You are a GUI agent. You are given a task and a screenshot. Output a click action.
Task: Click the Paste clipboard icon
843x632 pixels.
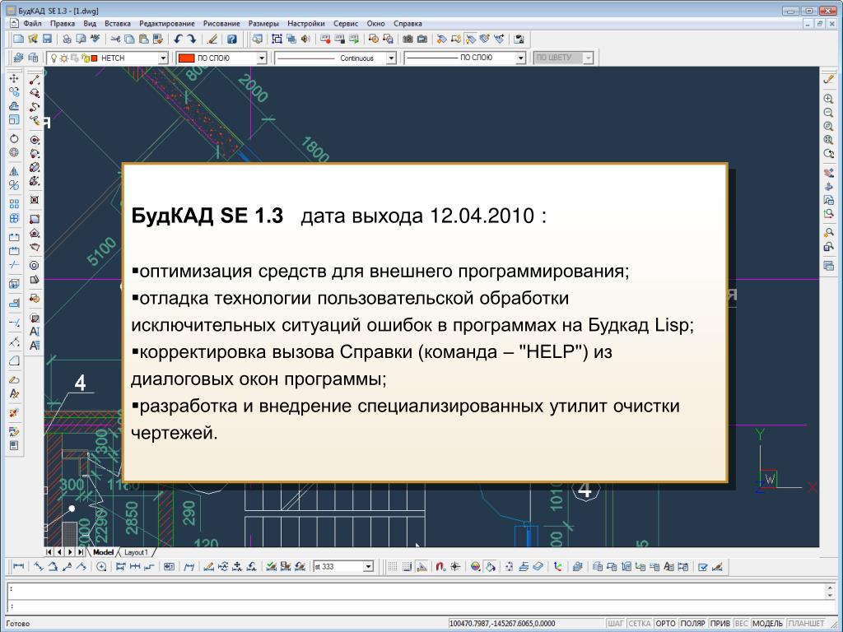coord(143,39)
